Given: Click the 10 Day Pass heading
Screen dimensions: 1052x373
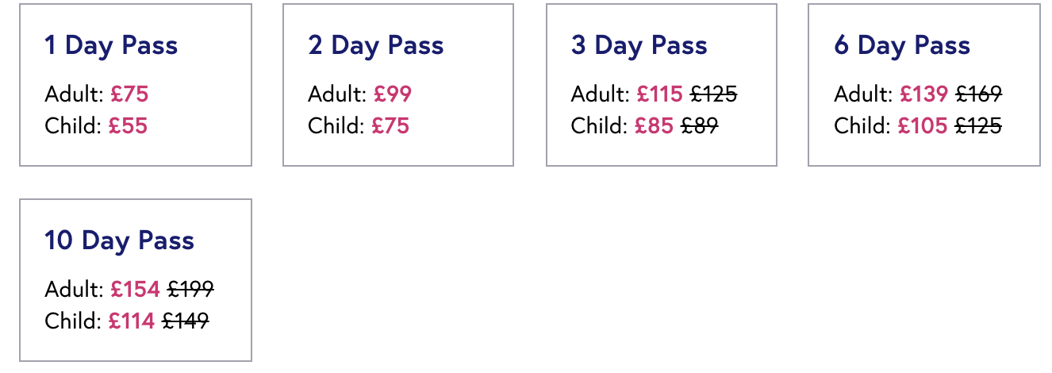Looking at the screenshot, I should click(x=119, y=240).
